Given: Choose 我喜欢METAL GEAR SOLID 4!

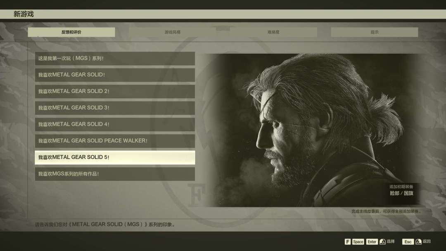Looking at the screenshot, I should click(115, 124).
